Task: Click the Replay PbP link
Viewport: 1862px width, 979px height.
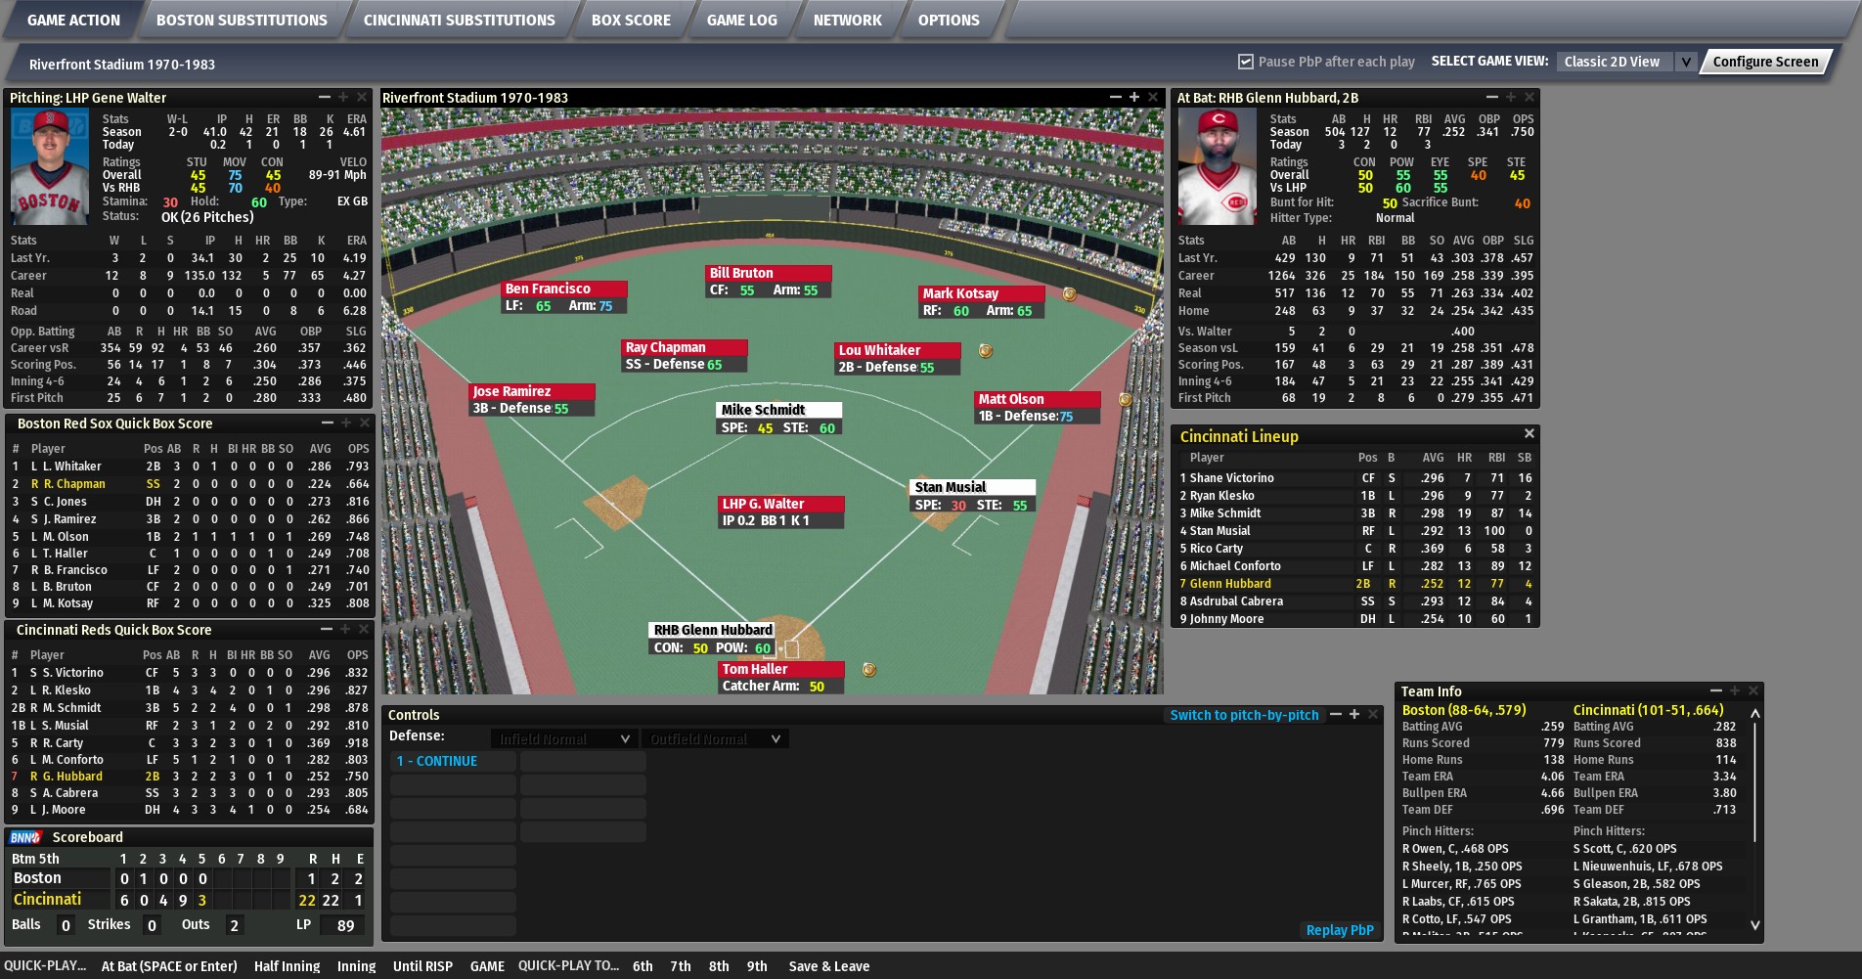Action: [x=1340, y=930]
